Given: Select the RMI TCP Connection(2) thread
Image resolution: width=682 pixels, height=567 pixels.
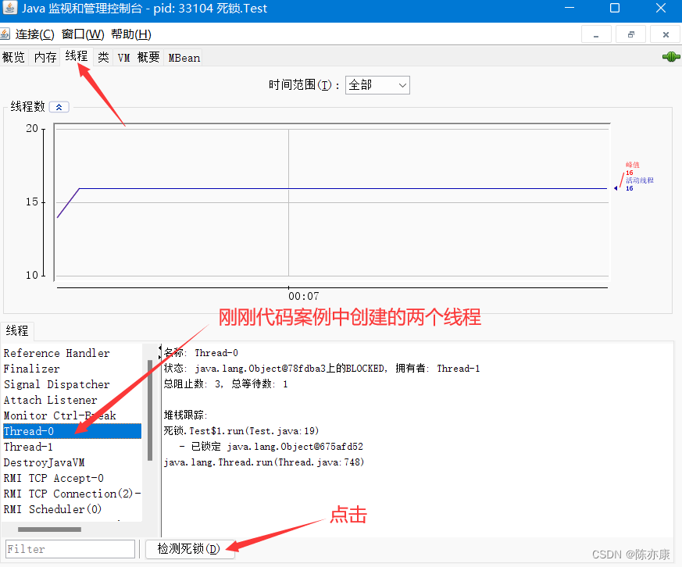Looking at the screenshot, I should tap(72, 494).
